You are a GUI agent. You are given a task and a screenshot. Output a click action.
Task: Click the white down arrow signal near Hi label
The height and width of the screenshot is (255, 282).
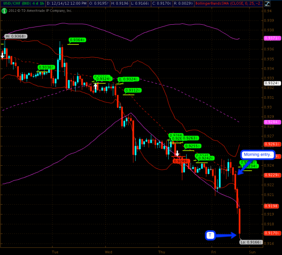click(x=2, y=55)
